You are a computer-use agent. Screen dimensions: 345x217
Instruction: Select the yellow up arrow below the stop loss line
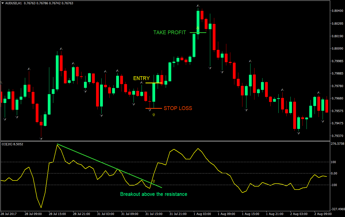point(154,115)
